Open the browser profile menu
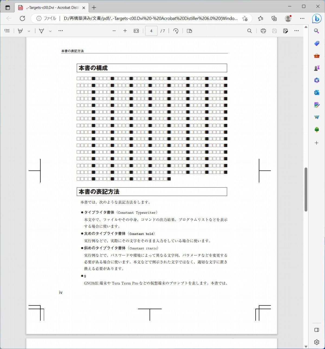 288,18
